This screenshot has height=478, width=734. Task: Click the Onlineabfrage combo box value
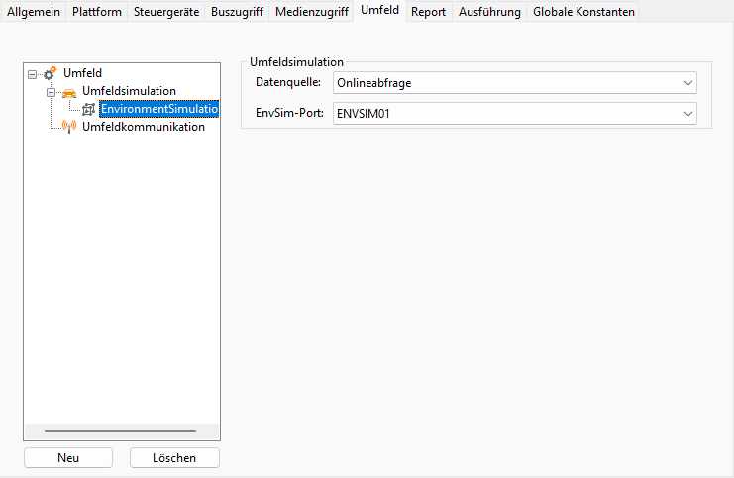[515, 83]
